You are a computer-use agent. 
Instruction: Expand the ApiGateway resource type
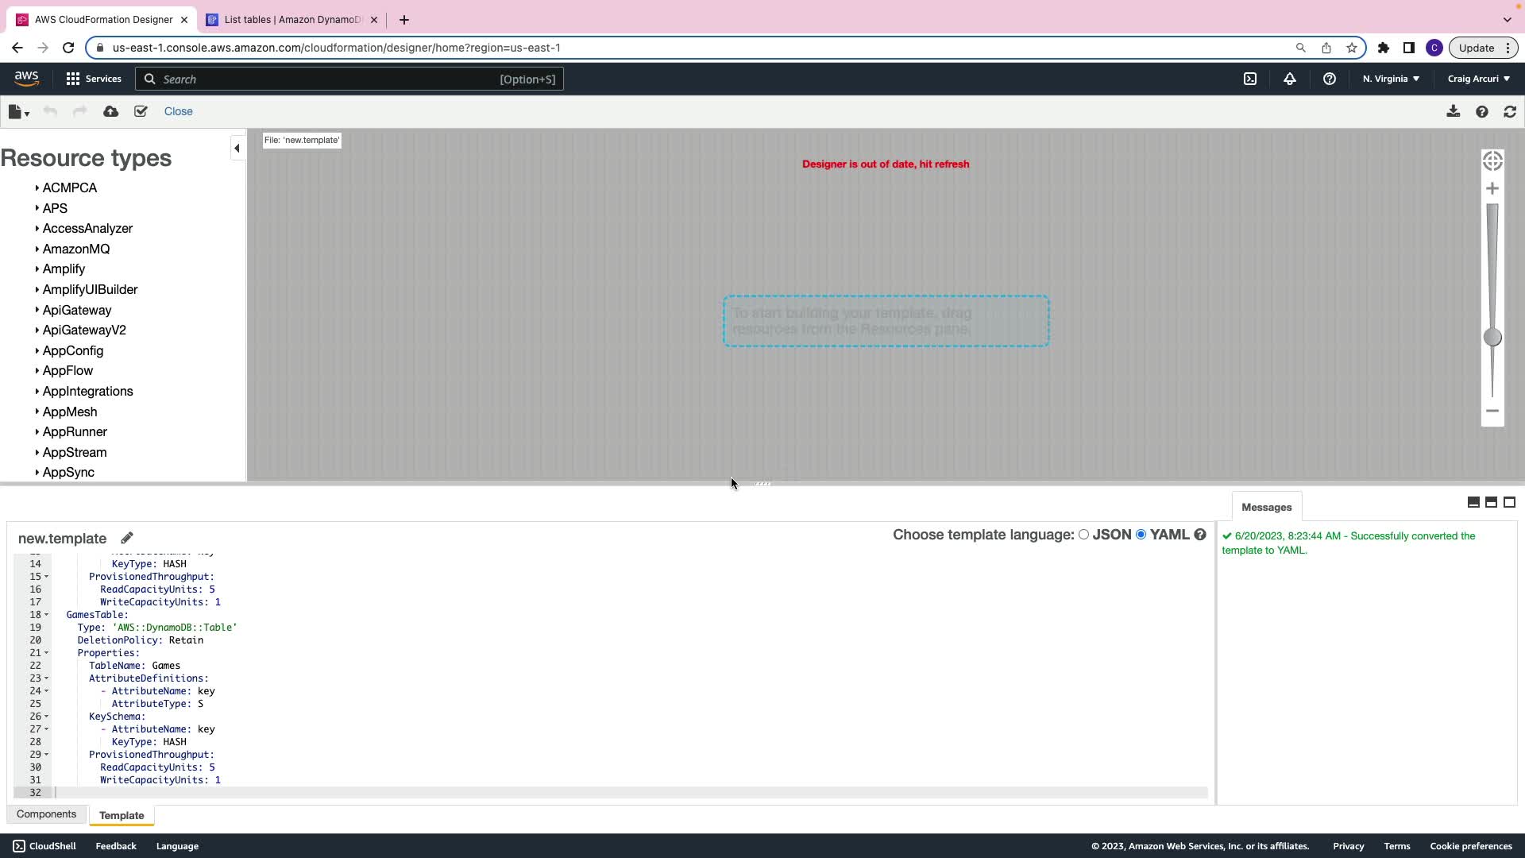point(76,310)
